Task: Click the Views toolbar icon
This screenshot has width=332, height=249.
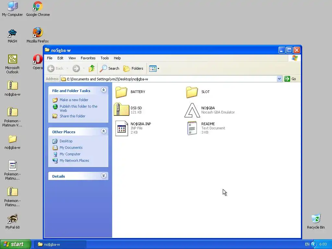Action: click(153, 68)
